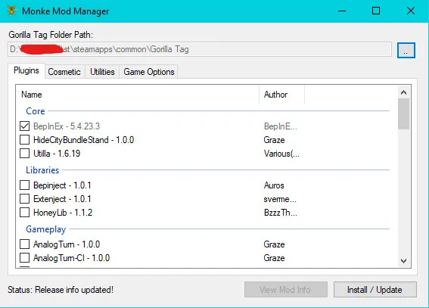Screen dimensions: 429x308
Task: Switch to the Plugins tab
Action: point(26,70)
